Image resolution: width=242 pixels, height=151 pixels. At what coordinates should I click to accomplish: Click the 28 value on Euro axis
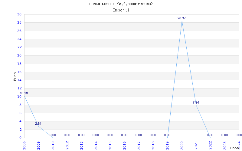pyautogui.click(x=19, y=22)
